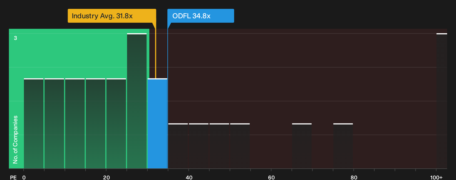This screenshot has height=180, width=456.
Task: Click the PE axis title
Action: (13, 177)
